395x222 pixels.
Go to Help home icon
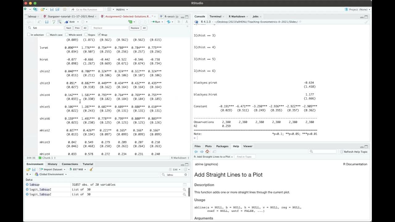(207, 151)
